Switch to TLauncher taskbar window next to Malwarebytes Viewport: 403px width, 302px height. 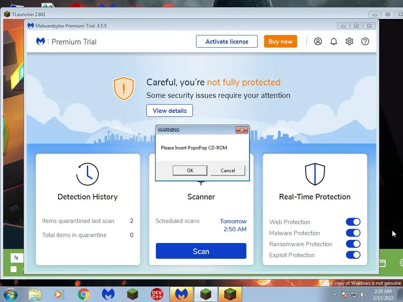205,294
